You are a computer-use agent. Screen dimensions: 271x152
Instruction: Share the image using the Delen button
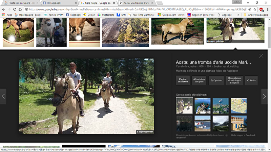point(252,80)
